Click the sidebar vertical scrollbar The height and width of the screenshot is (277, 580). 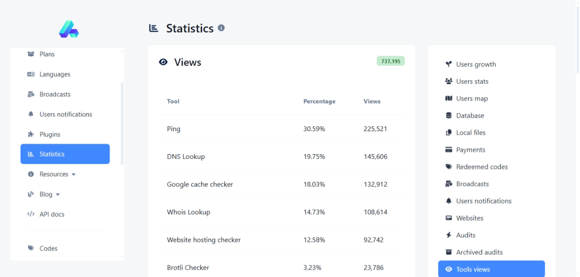click(x=123, y=123)
